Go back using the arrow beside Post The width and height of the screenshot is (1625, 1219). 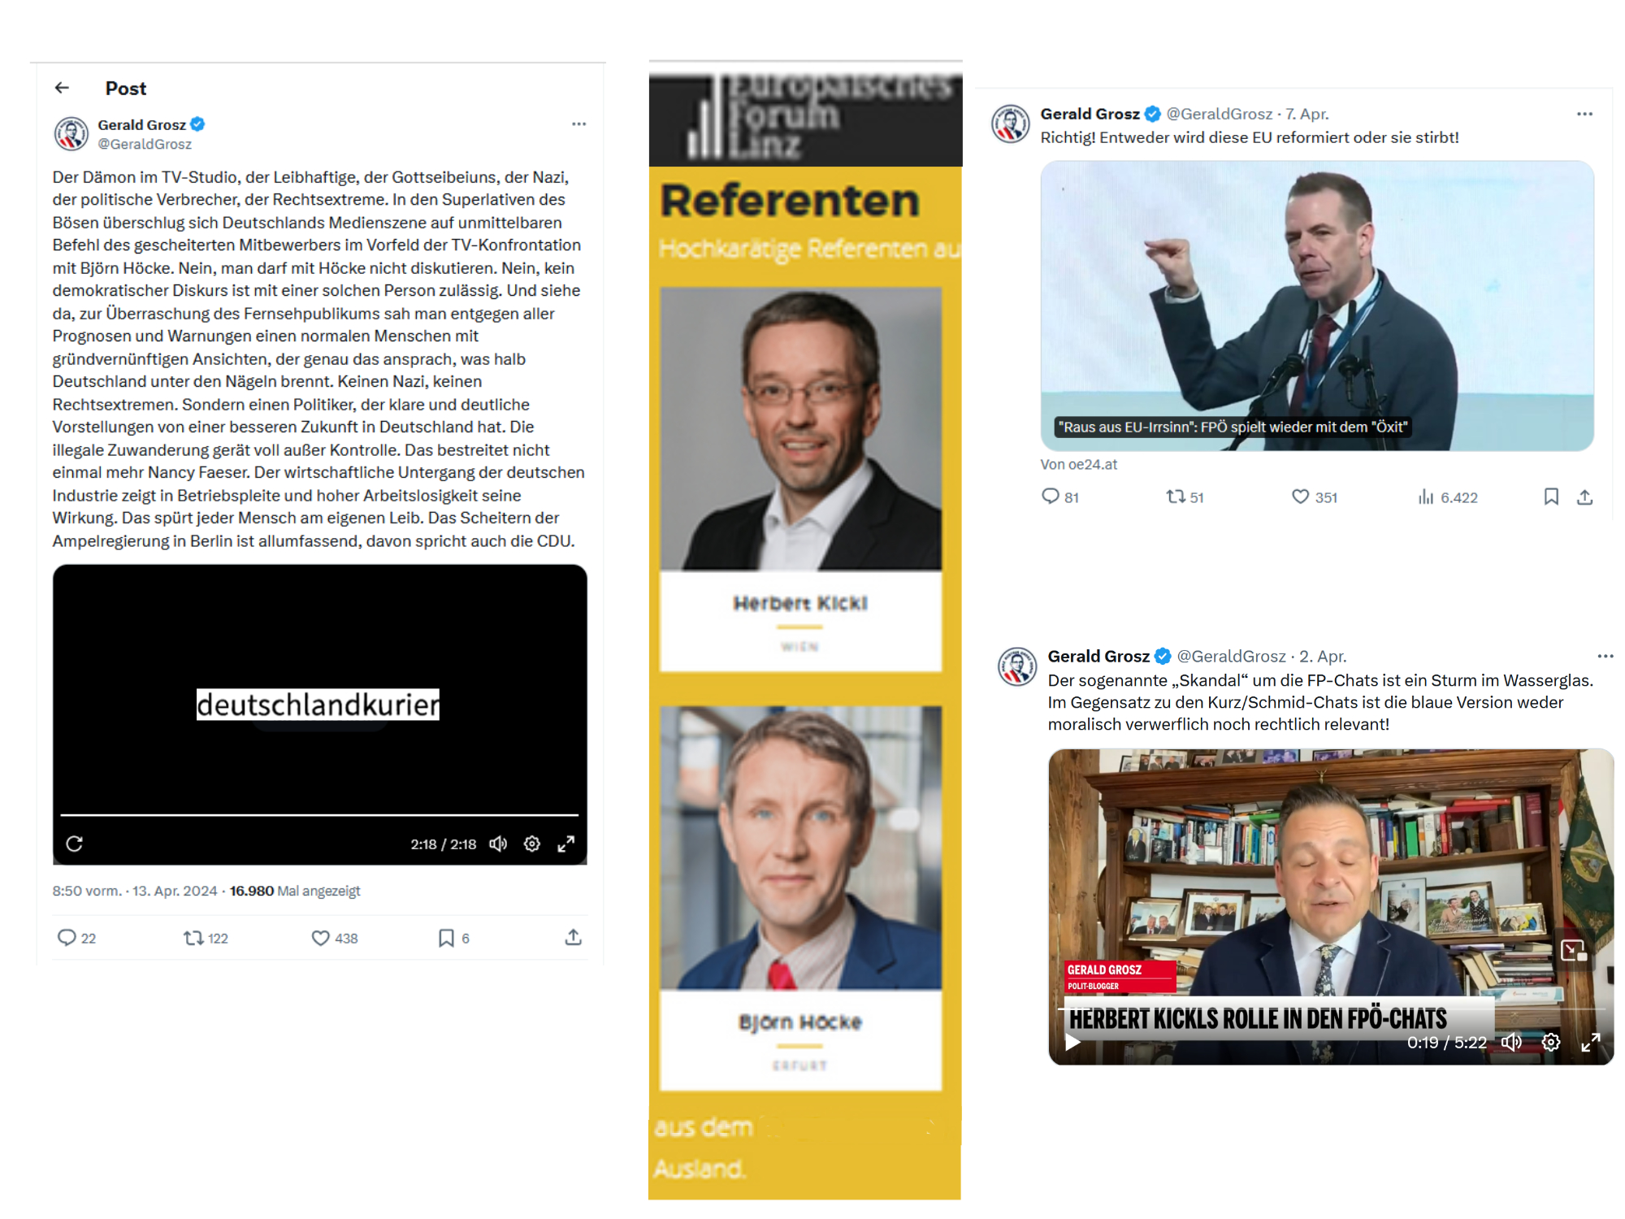point(62,88)
